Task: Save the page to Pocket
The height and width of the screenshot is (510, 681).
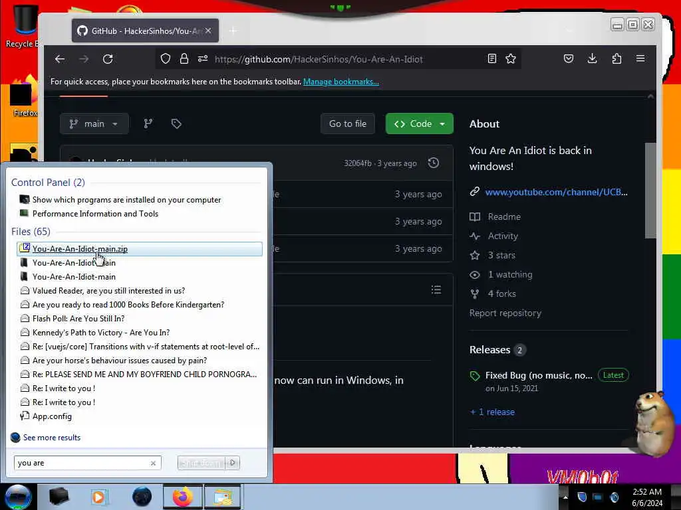Action: coord(569,59)
